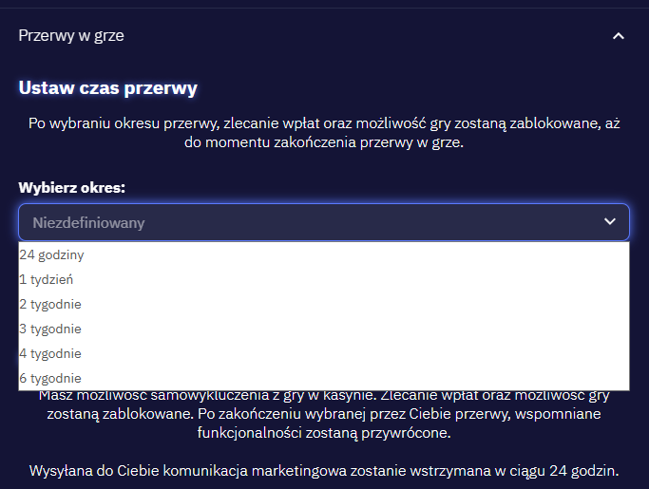The image size is (649, 489).
Task: Select the 24 godziny option
Action: [x=53, y=255]
